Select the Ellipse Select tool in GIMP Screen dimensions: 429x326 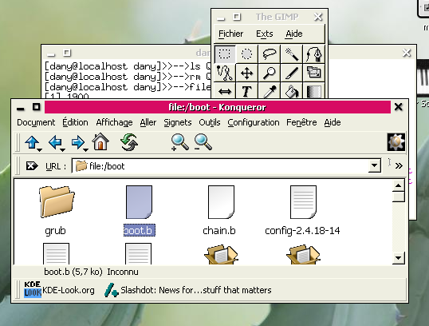point(246,54)
